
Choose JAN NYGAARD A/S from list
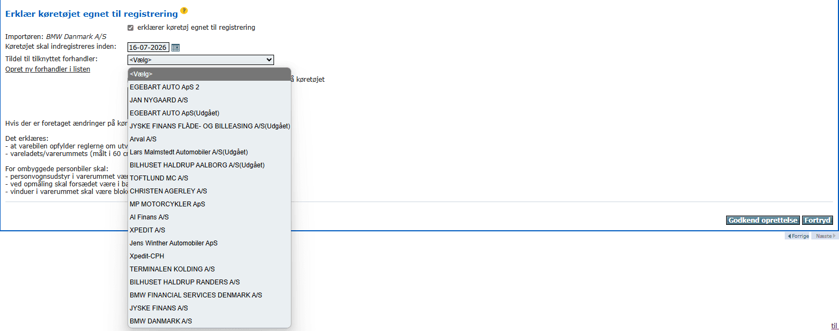[x=159, y=100]
